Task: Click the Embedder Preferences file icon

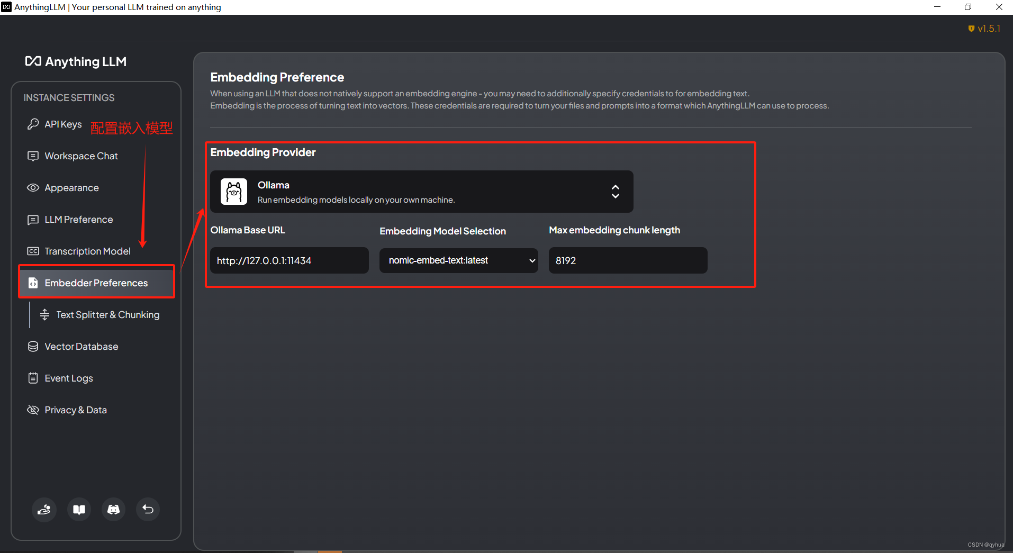Action: 33,283
